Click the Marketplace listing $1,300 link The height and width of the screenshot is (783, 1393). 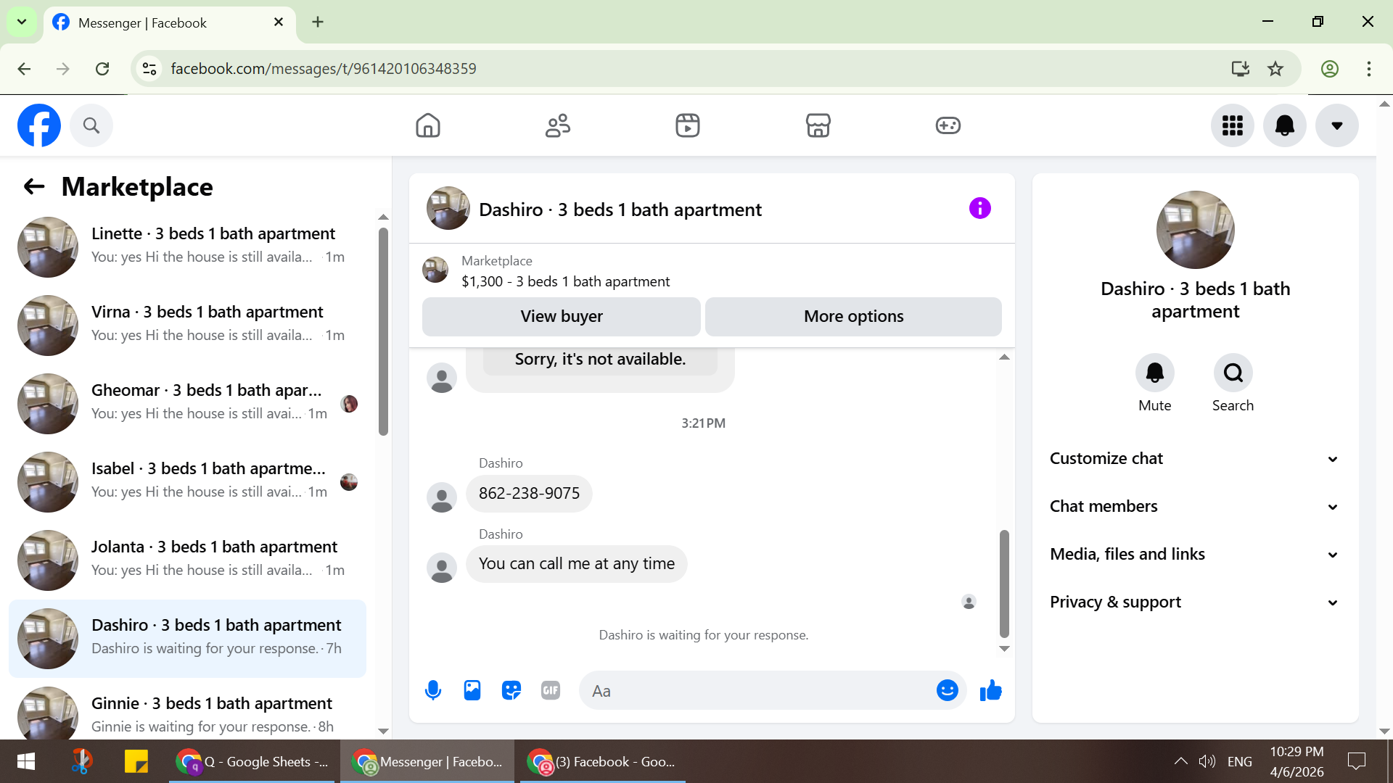click(565, 281)
